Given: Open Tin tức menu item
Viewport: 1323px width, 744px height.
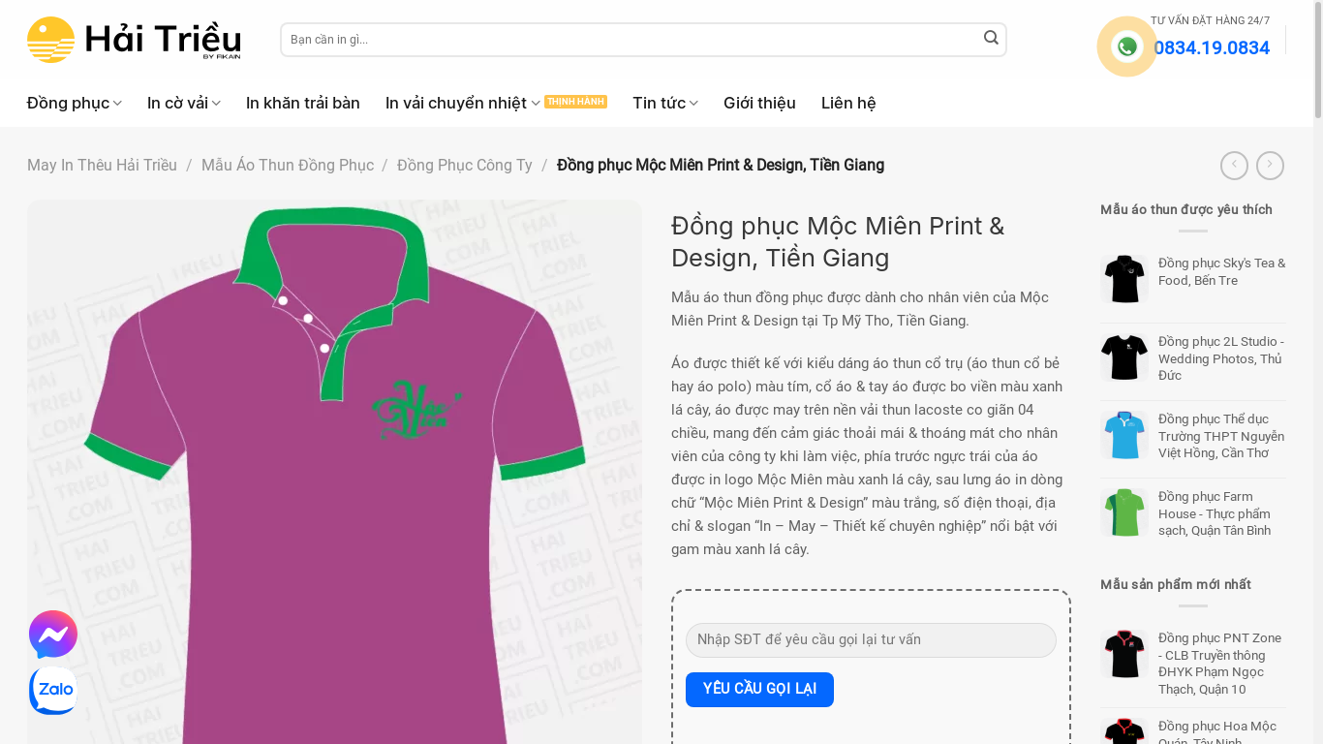Looking at the screenshot, I should point(659,103).
